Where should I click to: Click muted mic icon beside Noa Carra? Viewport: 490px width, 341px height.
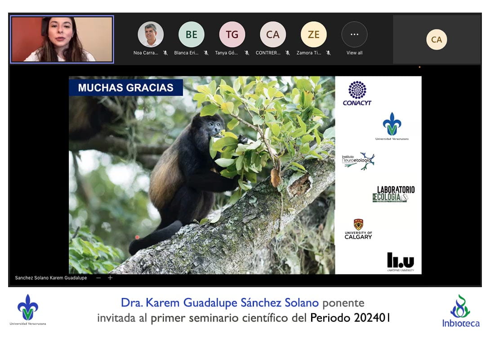pyautogui.click(x=165, y=53)
